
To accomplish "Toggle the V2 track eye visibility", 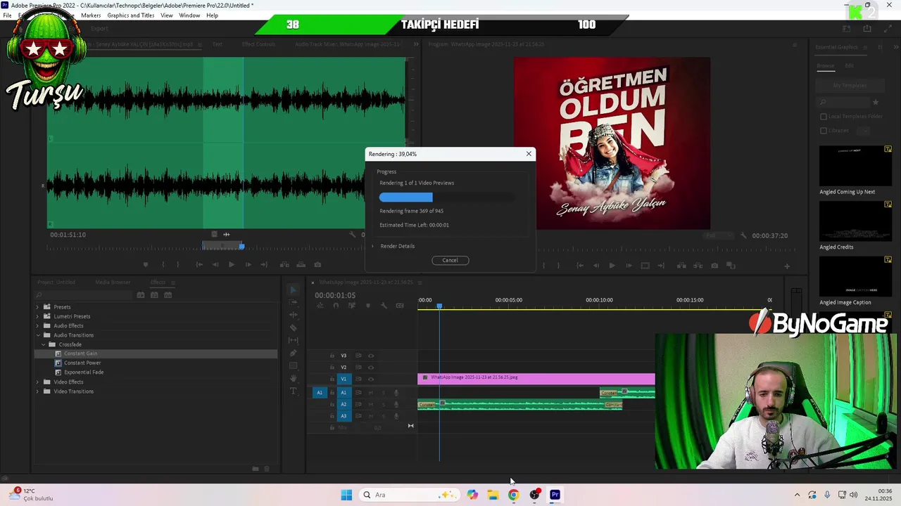I will (x=371, y=367).
